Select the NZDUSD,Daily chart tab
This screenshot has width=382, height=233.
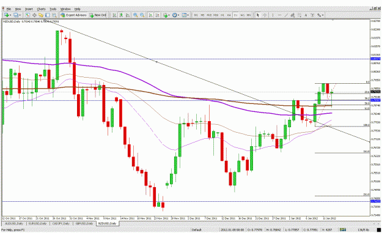click(x=107, y=223)
